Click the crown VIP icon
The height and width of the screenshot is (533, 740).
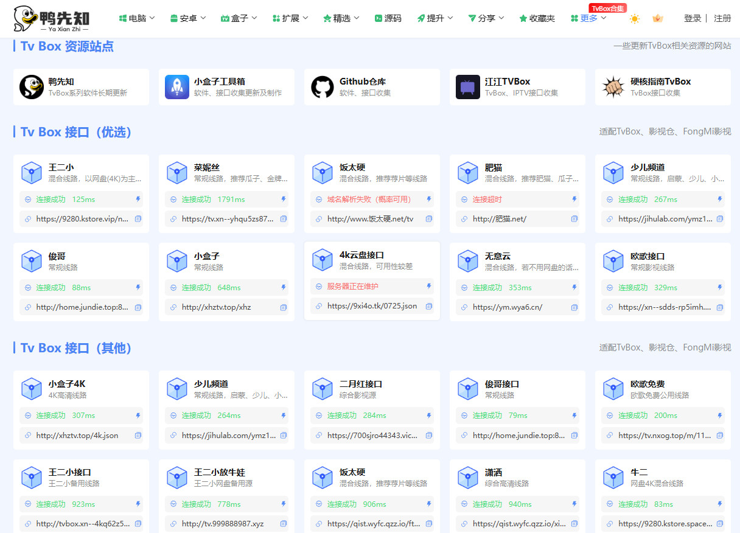coord(657,18)
